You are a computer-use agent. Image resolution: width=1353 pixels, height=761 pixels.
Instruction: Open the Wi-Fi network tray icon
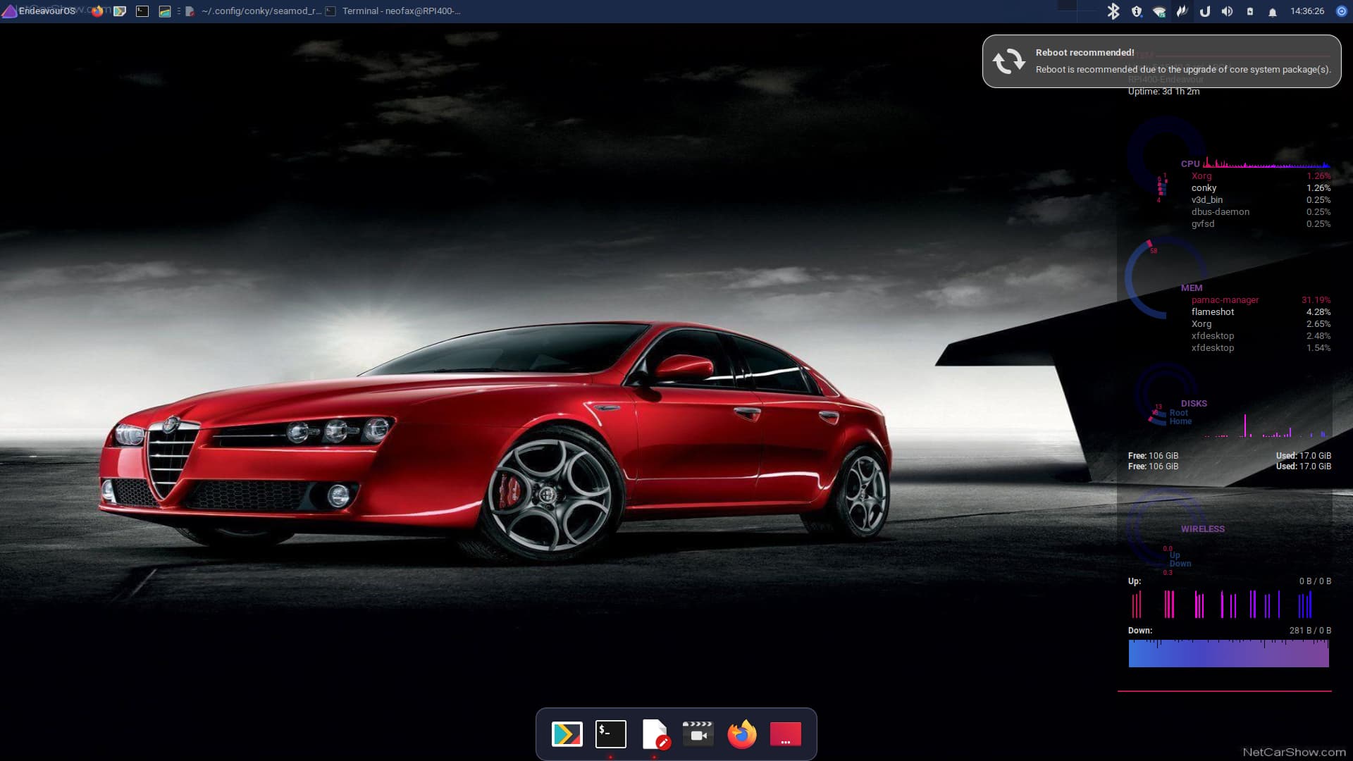point(1159,11)
